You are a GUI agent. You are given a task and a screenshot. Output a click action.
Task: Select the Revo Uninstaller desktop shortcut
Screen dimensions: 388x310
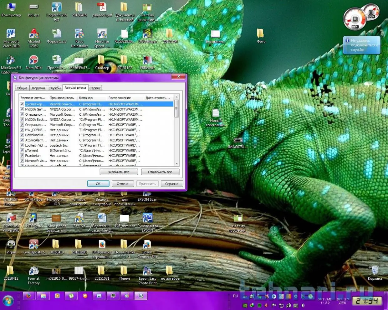(x=79, y=34)
